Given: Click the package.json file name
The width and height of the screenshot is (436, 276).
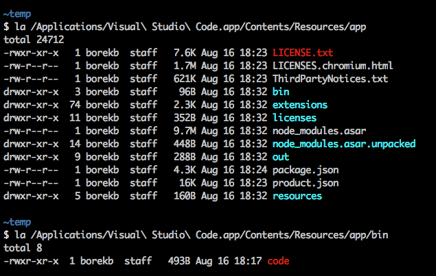Looking at the screenshot, I should [306, 170].
